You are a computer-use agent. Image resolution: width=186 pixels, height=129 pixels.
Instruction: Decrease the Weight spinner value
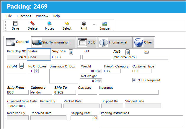[99, 72]
